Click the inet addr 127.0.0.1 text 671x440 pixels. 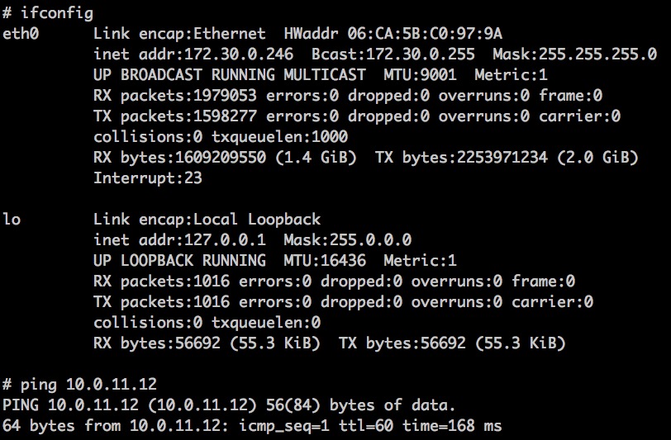(180, 239)
